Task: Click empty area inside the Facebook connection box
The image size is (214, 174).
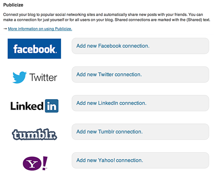Action: pos(179,46)
